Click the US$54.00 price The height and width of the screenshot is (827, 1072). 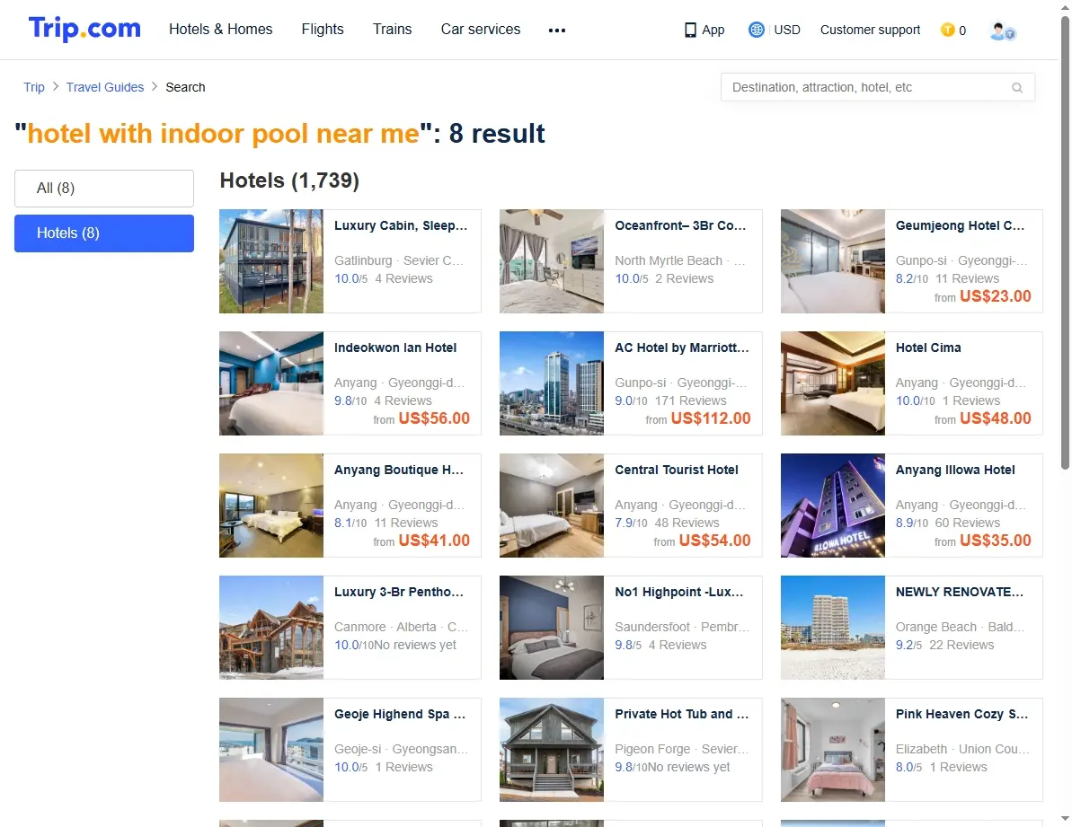pos(715,541)
